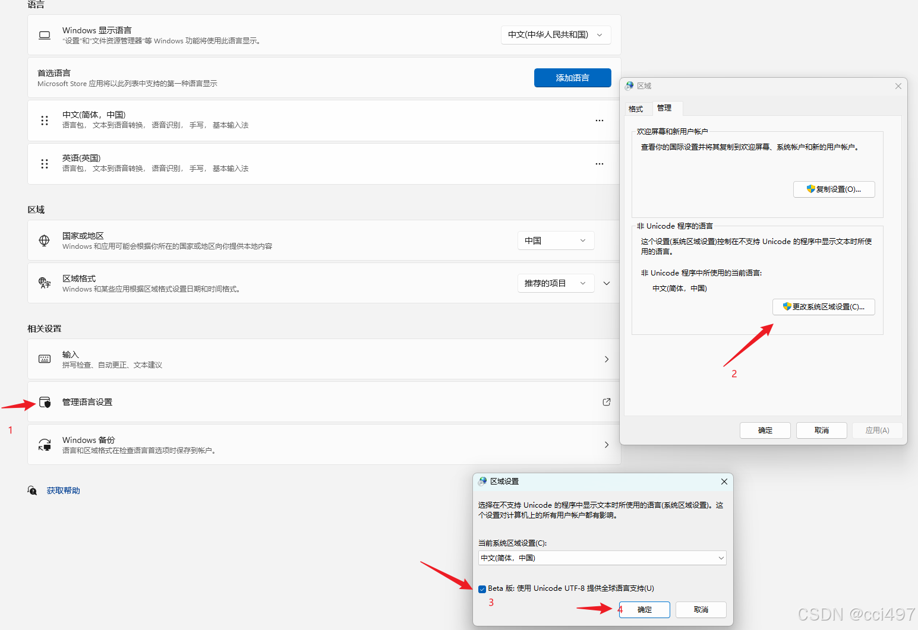
Task: Click 取消 in the 区域设置 dialog
Action: coord(701,610)
